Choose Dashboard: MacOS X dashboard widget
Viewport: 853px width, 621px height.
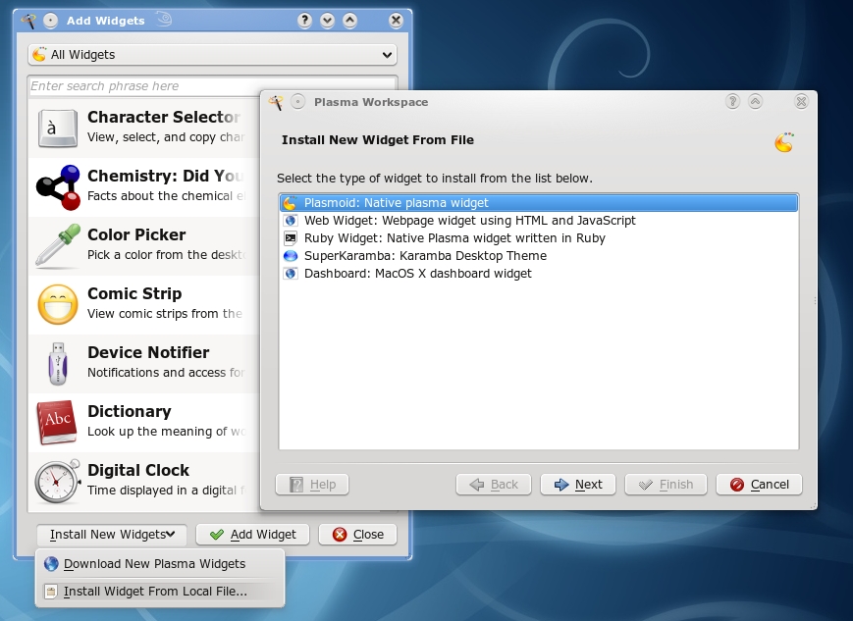pyautogui.click(x=417, y=274)
